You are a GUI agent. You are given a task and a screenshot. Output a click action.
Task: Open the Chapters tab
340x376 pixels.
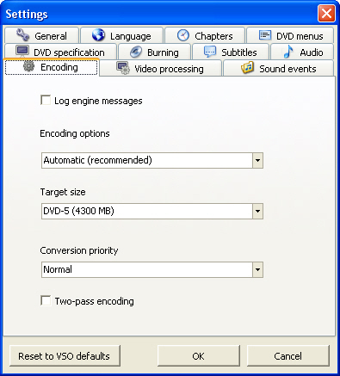pyautogui.click(x=205, y=35)
